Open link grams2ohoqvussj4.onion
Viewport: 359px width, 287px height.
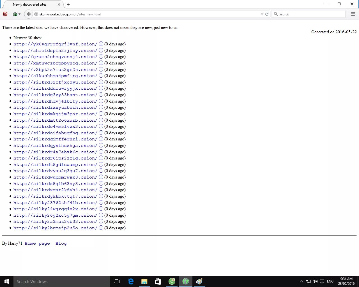click(x=55, y=57)
